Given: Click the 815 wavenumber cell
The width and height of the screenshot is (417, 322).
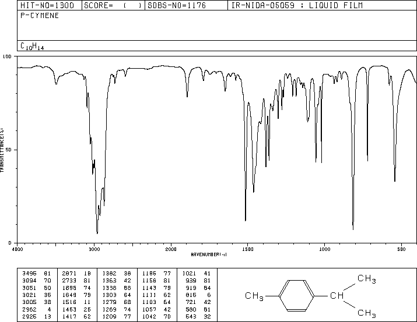Looking at the screenshot, I should (x=191, y=295).
